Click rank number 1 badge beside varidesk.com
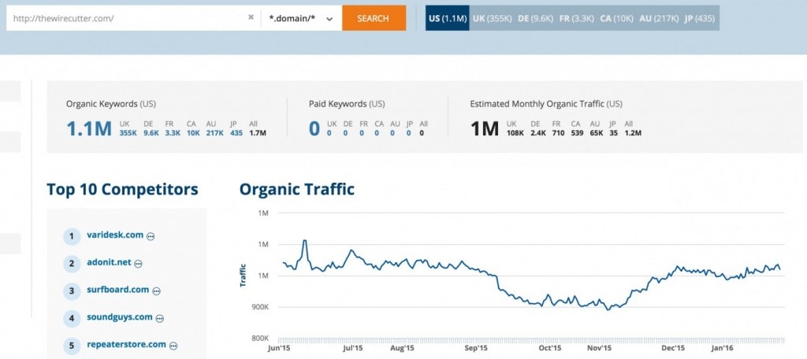The width and height of the screenshot is (807, 359). (x=72, y=236)
